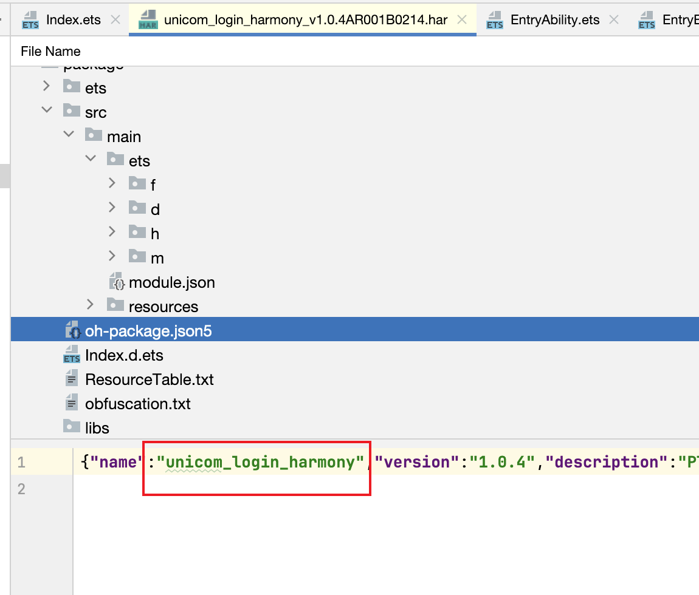
Task: Click the HAR file icon on the har tab
Action: (148, 21)
